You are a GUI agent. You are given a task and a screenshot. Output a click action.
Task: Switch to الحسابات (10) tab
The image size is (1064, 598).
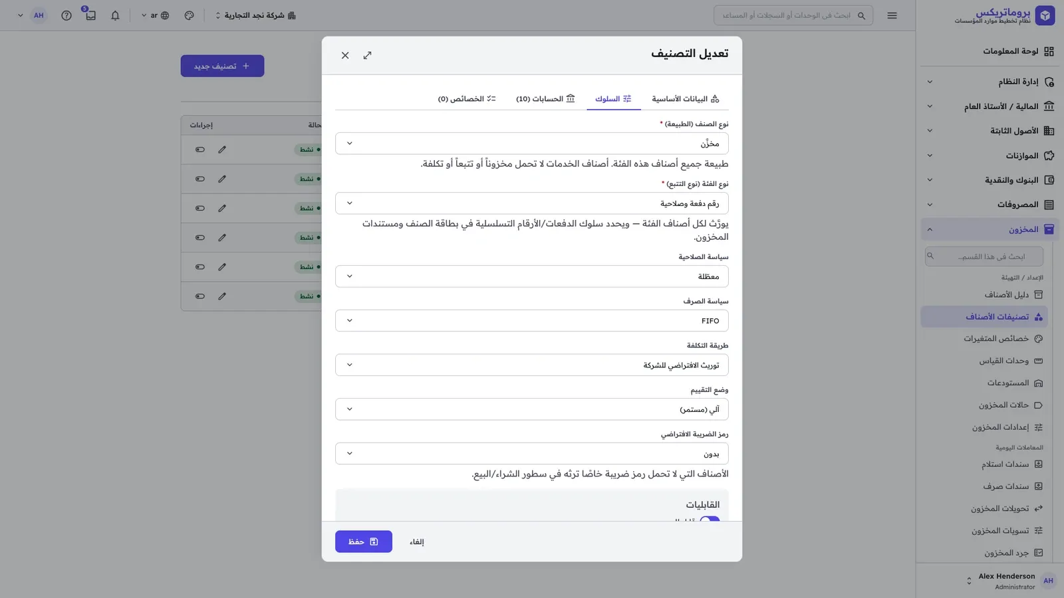[x=545, y=99]
